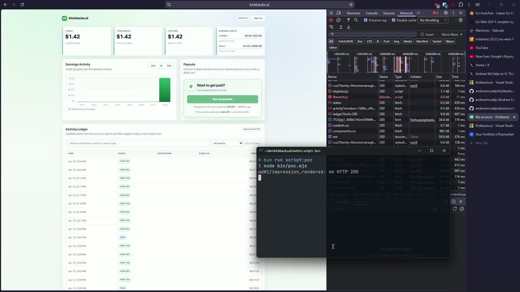Screen dimensions: 520x292
Task: Open DevTools main settings gear
Action: [446, 13]
